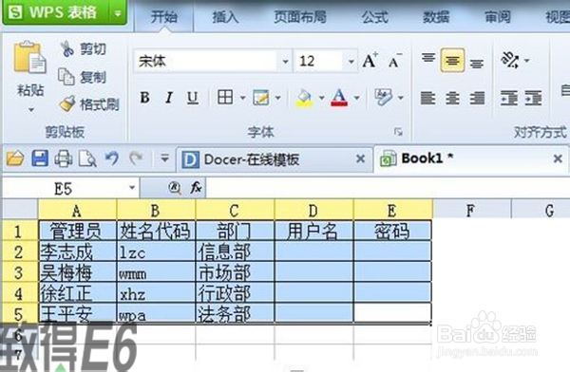Undo the last action

[112, 158]
